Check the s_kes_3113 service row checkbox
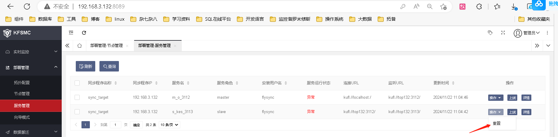The image size is (558, 137). [x=77, y=112]
